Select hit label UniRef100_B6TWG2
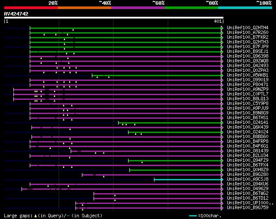276x219 pixels. (x=248, y=194)
